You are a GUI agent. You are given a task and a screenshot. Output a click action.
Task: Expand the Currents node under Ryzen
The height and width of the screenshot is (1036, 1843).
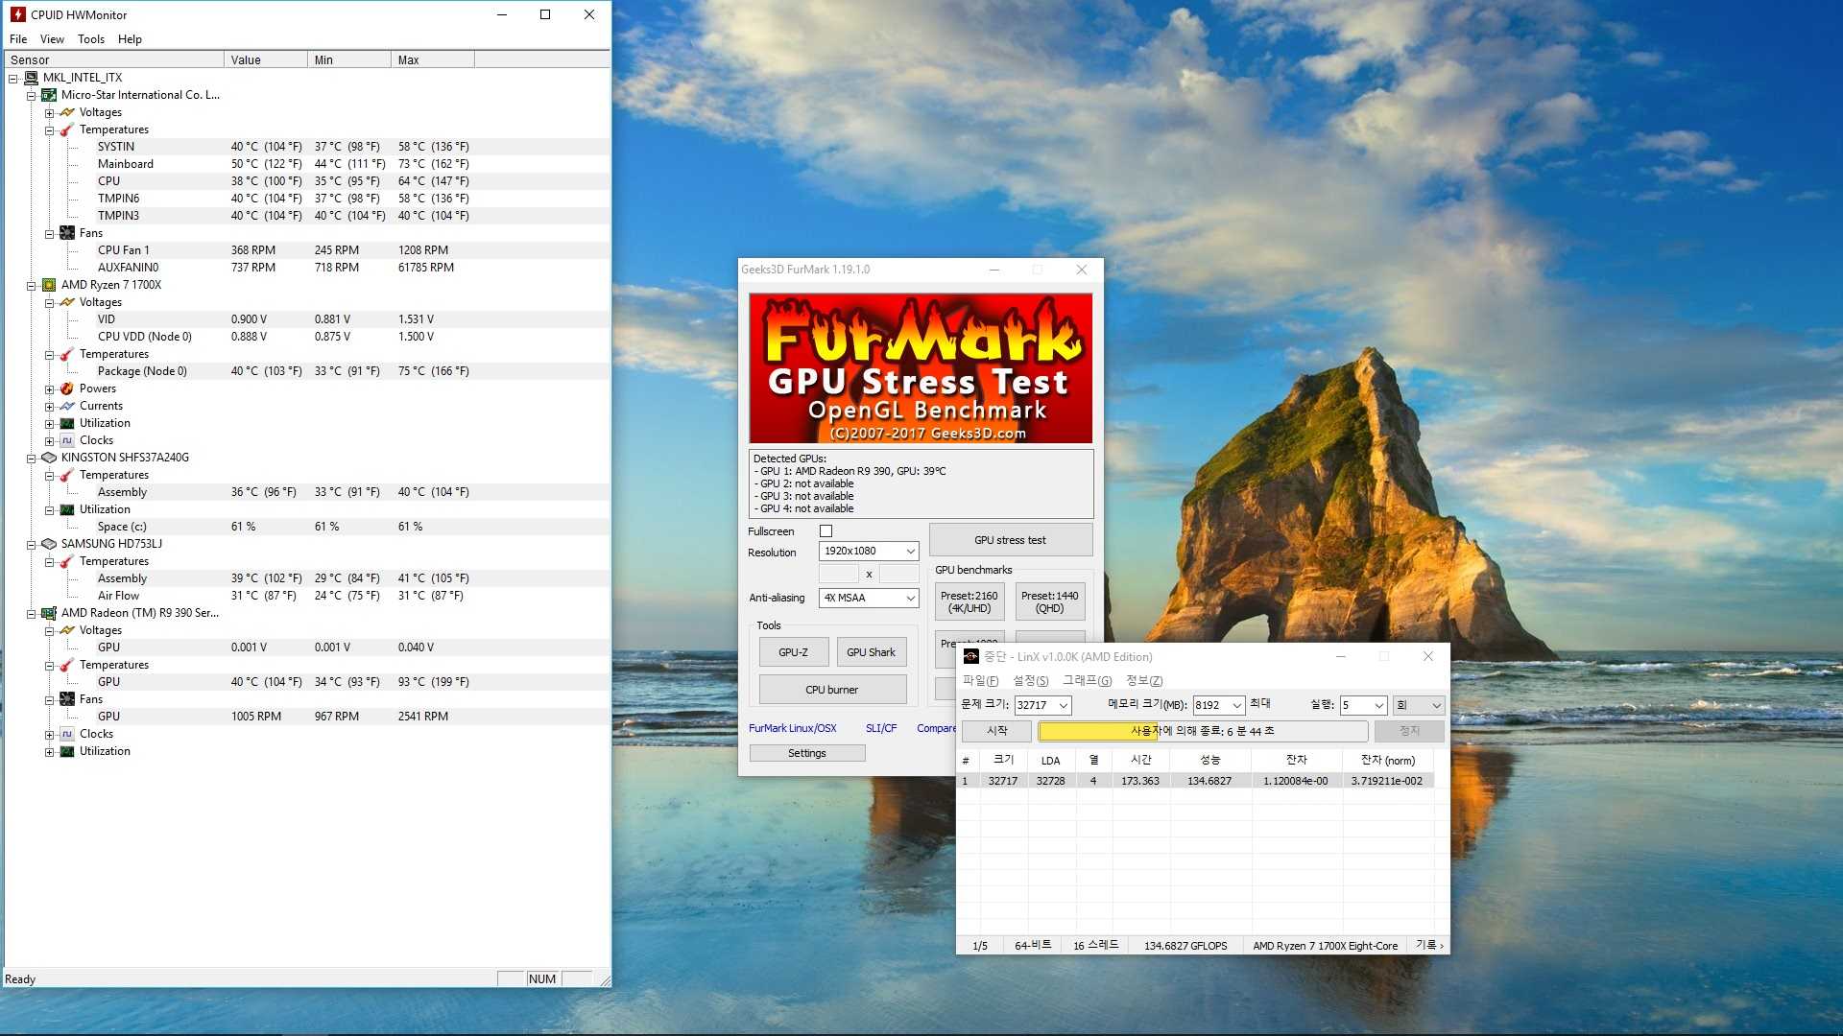click(49, 406)
